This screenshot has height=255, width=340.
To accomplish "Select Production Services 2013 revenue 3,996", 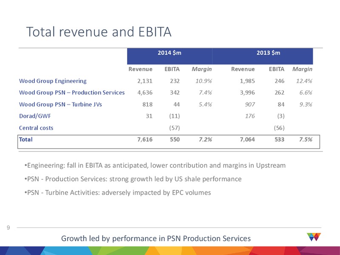I will pos(247,93).
